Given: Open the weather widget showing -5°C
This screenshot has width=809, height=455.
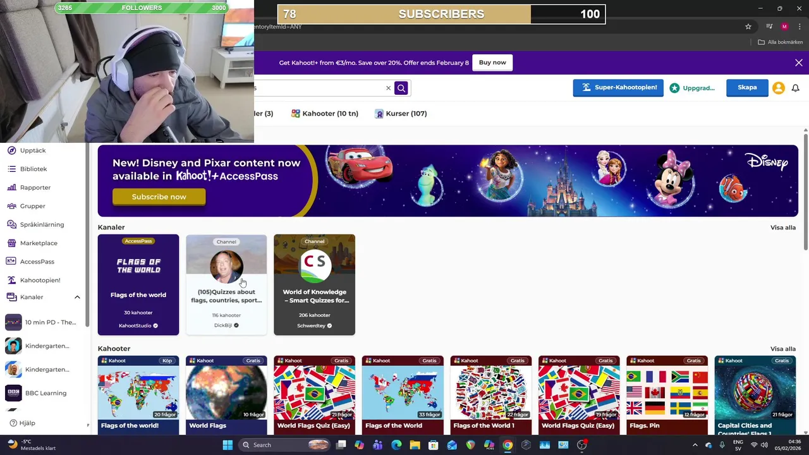Looking at the screenshot, I should point(31,445).
